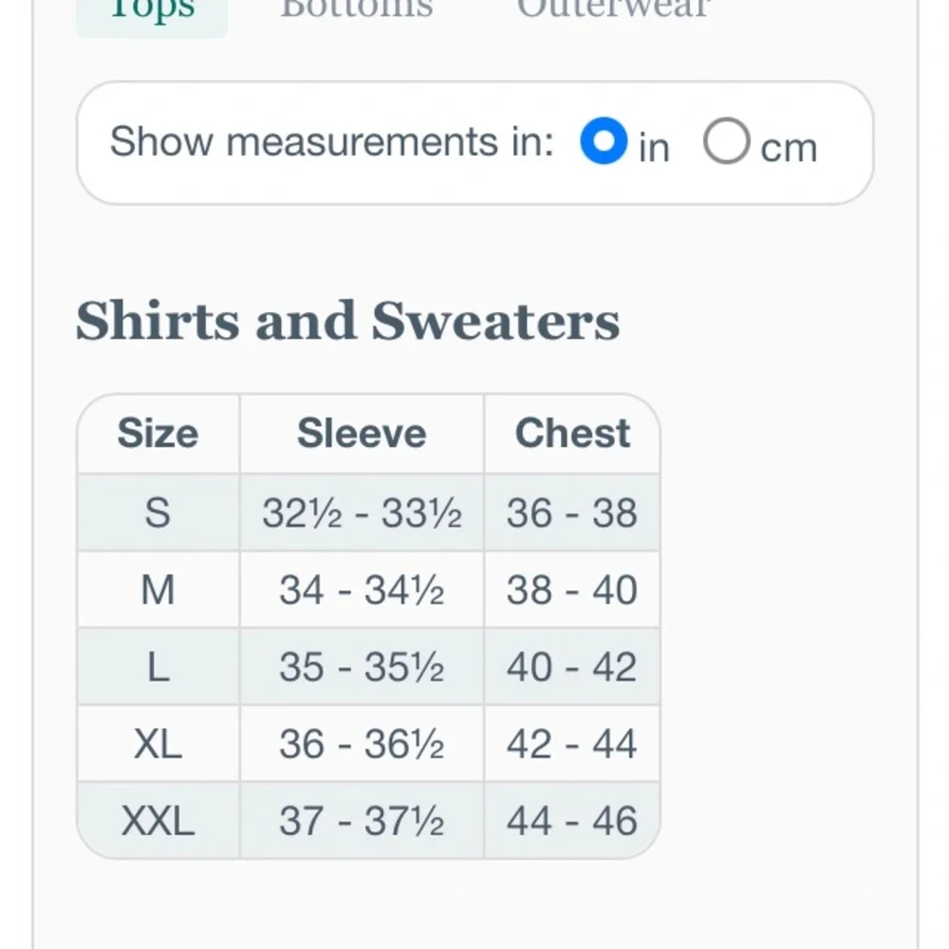949x949 pixels.
Task: Select the L size row
Action: [159, 666]
